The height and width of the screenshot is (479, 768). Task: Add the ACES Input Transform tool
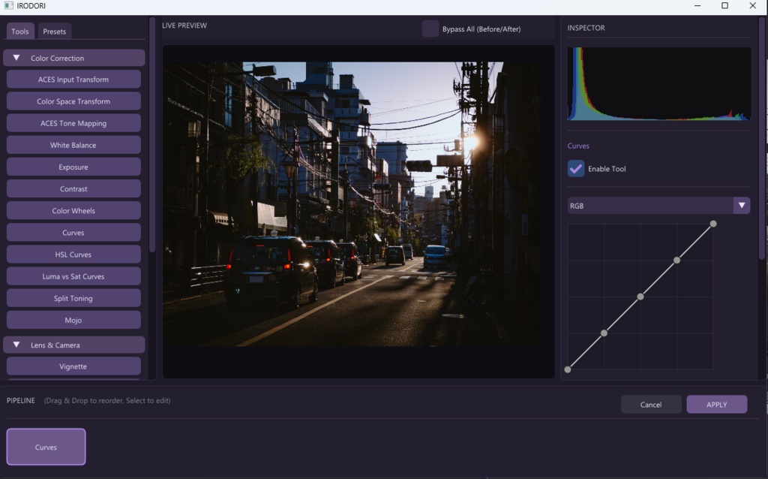pyautogui.click(x=73, y=80)
